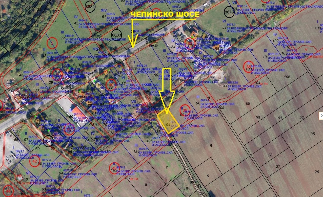Click the yellow ЧЕПИНСКО ШОСЕ heading
This screenshot has height=197, width=323.
tap(165, 15)
